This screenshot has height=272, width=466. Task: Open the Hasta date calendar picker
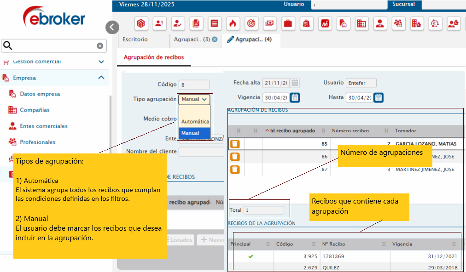tap(379, 97)
